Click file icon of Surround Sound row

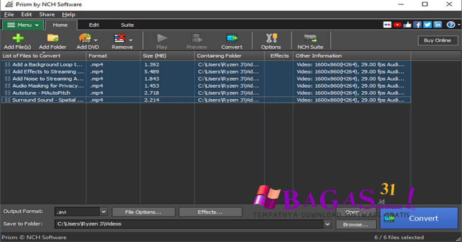[8, 100]
